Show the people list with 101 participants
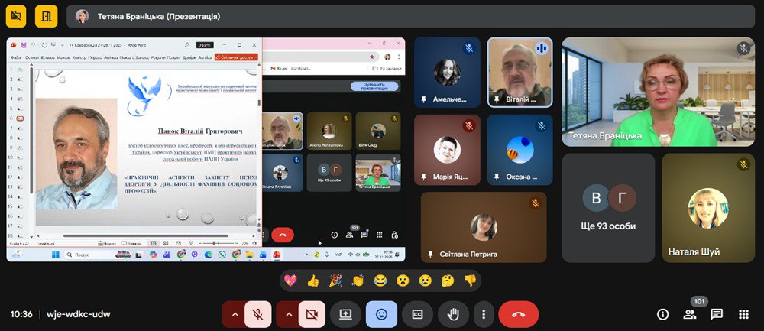Image resolution: width=764 pixels, height=331 pixels. [690, 314]
